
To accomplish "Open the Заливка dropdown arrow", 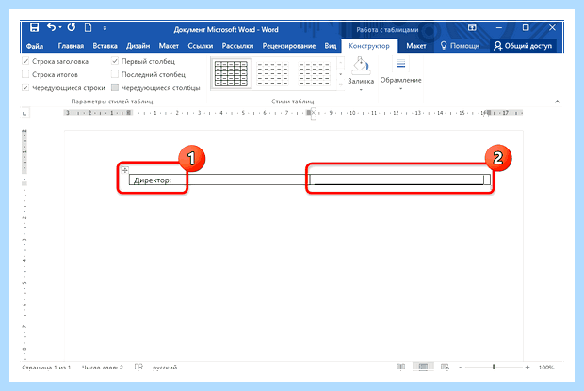I will tap(361, 90).
